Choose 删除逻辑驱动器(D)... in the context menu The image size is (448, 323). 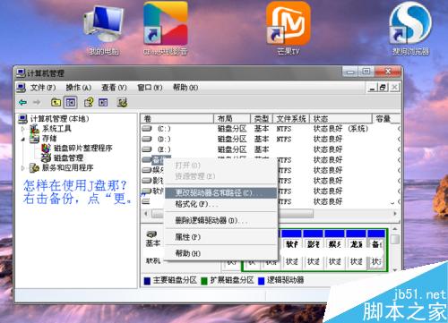tap(220, 221)
